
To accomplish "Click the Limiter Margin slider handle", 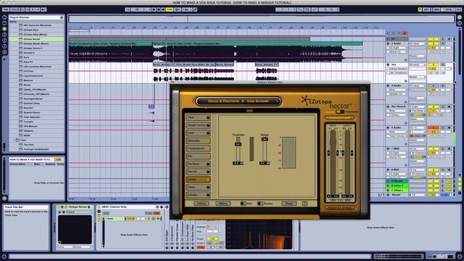I will 265,139.
